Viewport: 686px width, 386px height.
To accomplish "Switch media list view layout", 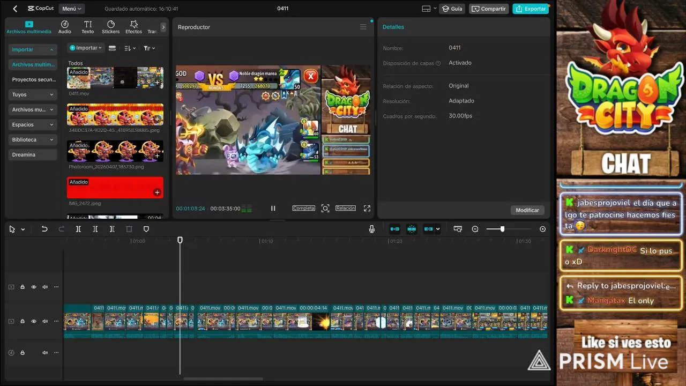I will 112,48.
